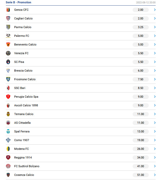
Task: Expand SC Pisa details with arrow
Action: pos(155,62)
